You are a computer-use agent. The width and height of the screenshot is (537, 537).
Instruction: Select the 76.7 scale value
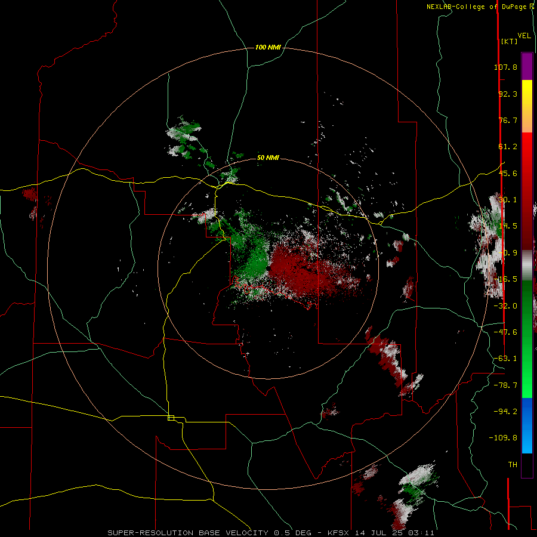(508, 120)
